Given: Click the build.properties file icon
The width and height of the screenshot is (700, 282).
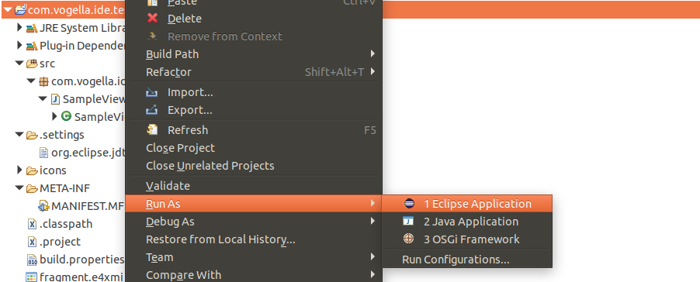Looking at the screenshot, I should point(32,260).
